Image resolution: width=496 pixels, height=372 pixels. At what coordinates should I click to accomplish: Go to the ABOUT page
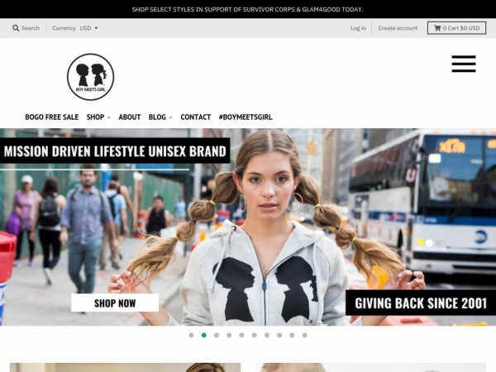tap(130, 117)
